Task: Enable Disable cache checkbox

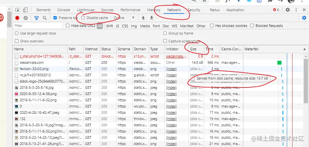Action: [x=83, y=18]
